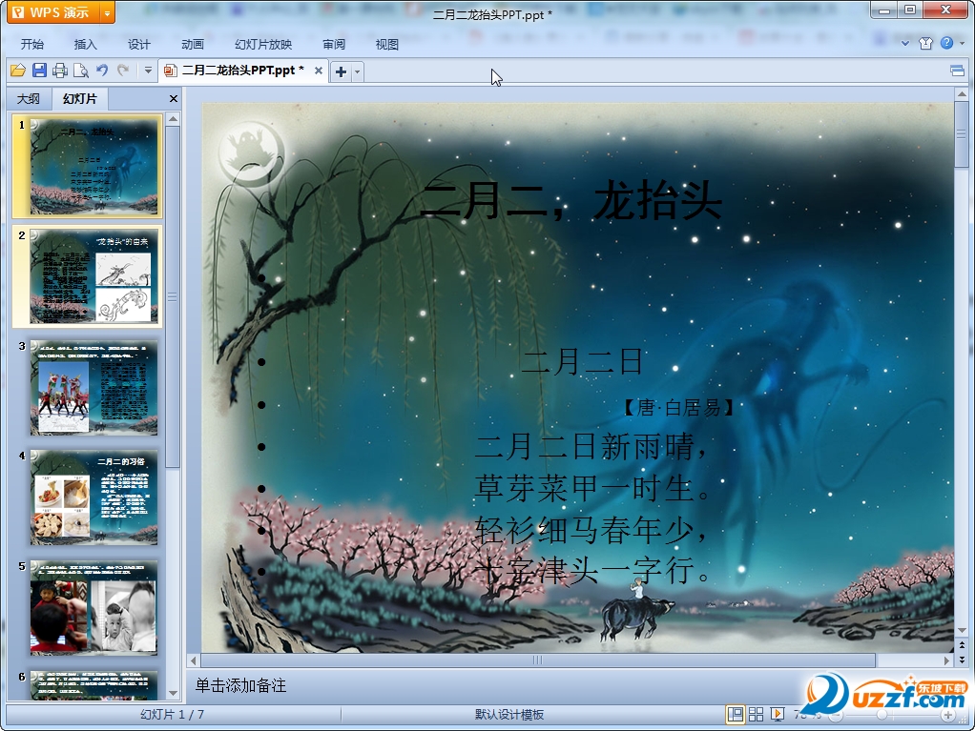Expand the WPS 演示 menu dropdown arrow
This screenshot has height=731, width=975.
click(x=108, y=12)
